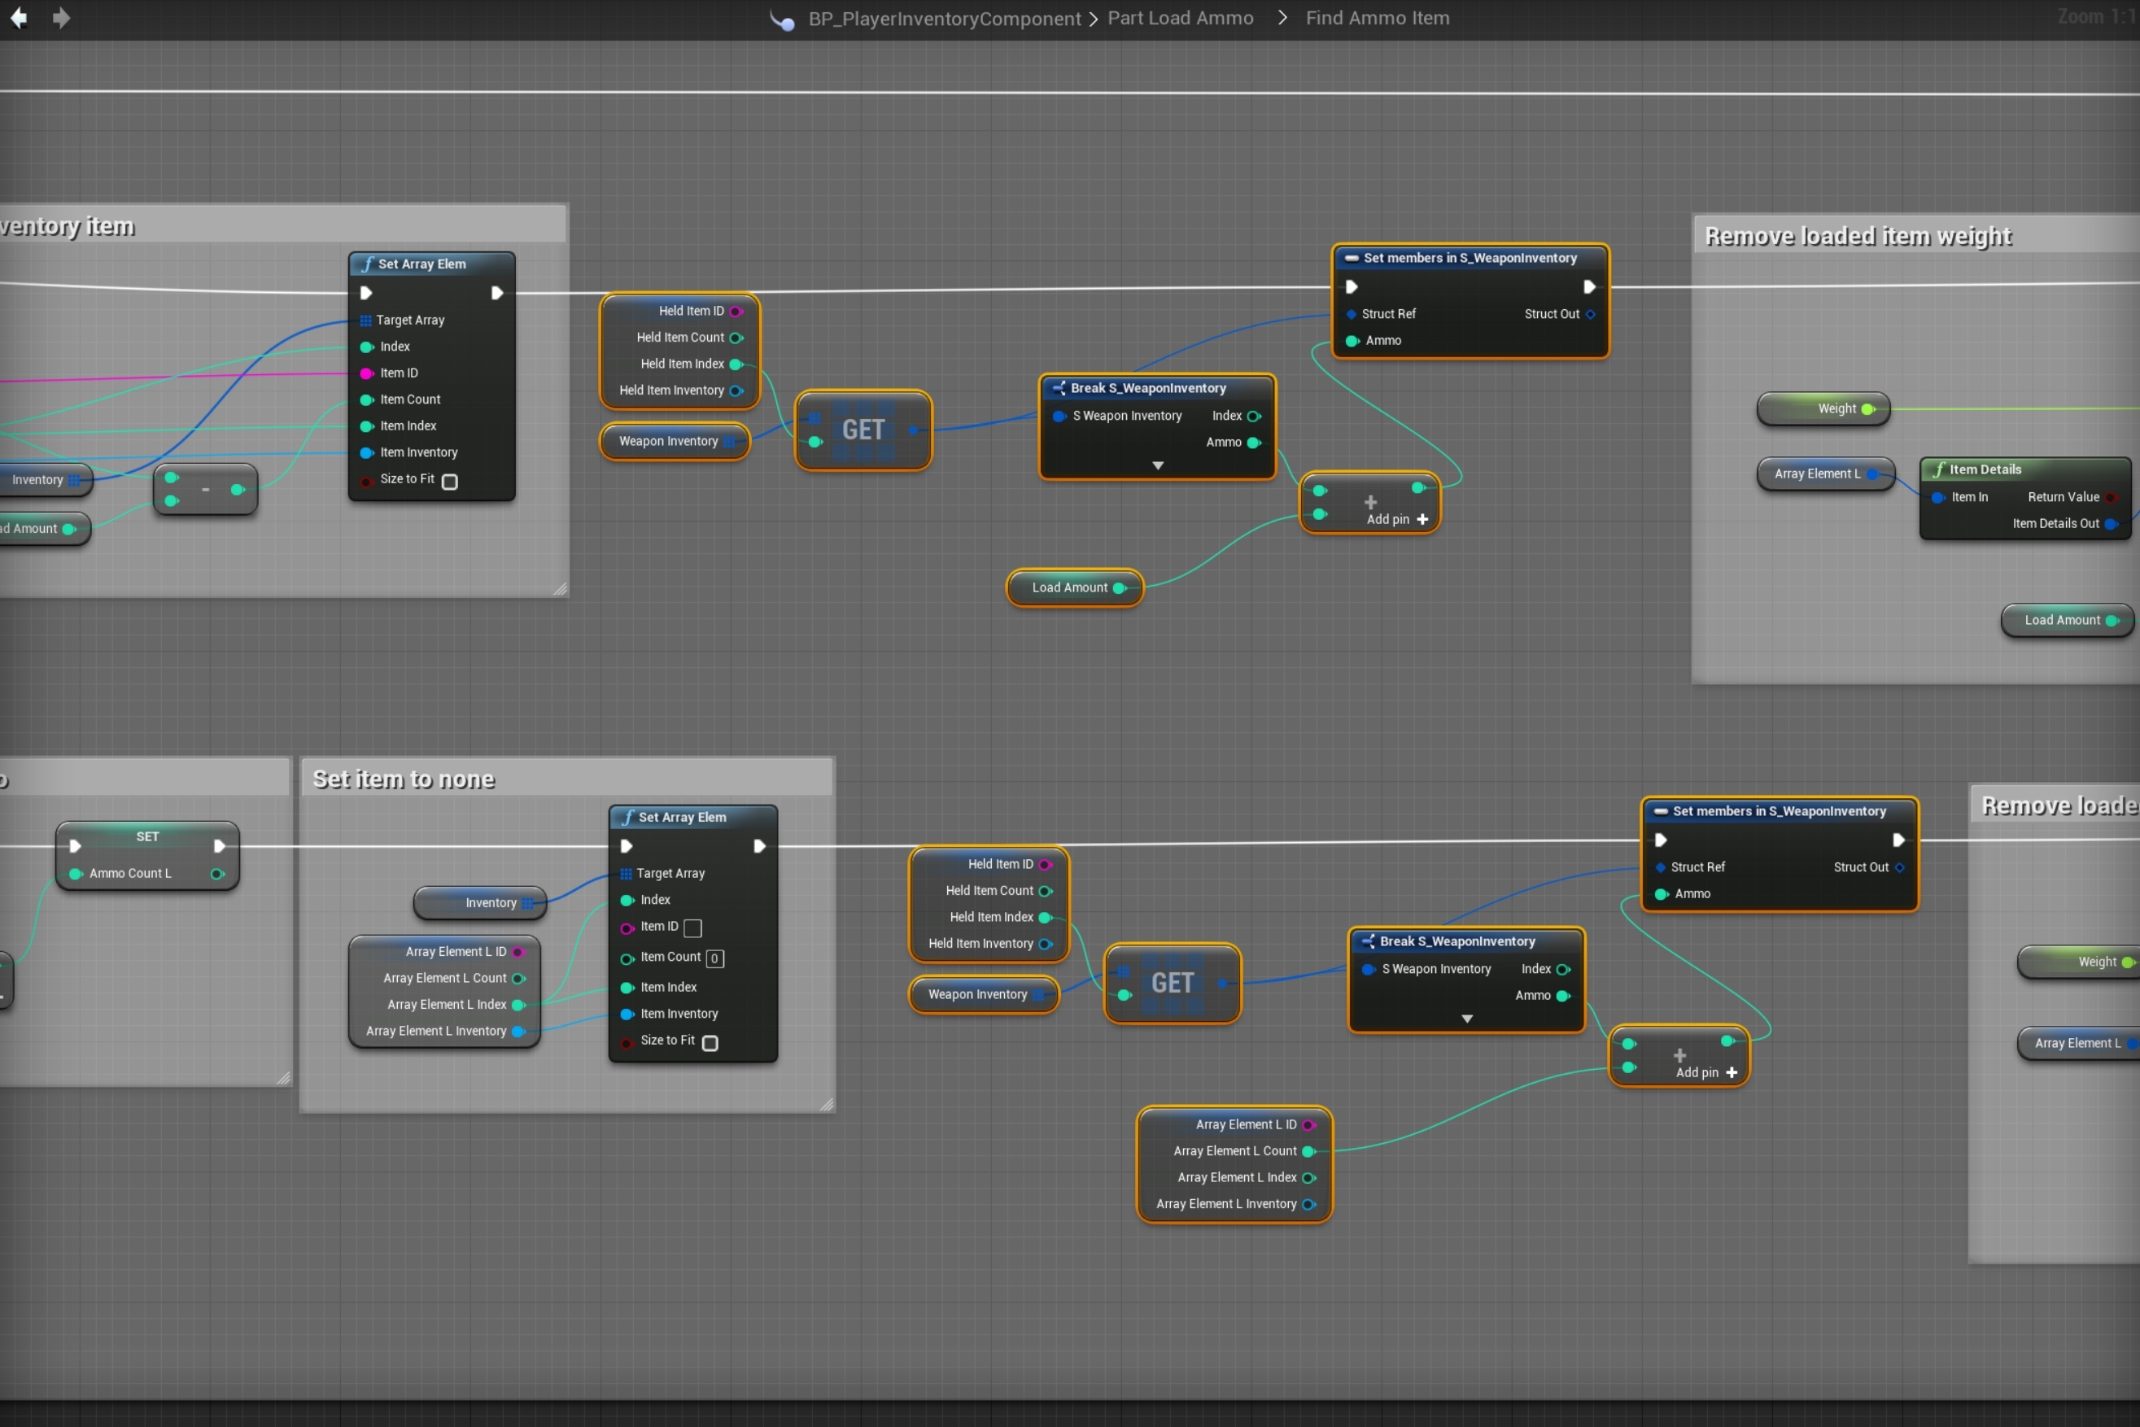This screenshot has height=1427, width=2140.
Task: Click the magenta Held Item ID output pin
Action: click(736, 312)
